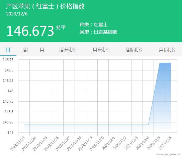This screenshot has height=157, width=182.
Task: Click the 持平 status label
Action: point(61,28)
